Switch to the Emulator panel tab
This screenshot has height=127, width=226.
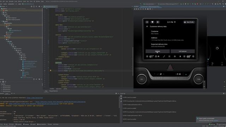click(x=136, y=6)
